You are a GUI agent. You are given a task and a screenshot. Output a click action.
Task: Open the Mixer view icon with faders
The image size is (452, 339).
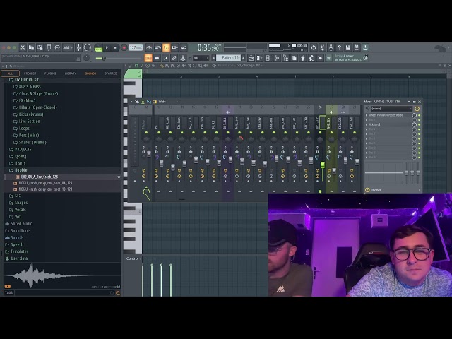click(277, 58)
